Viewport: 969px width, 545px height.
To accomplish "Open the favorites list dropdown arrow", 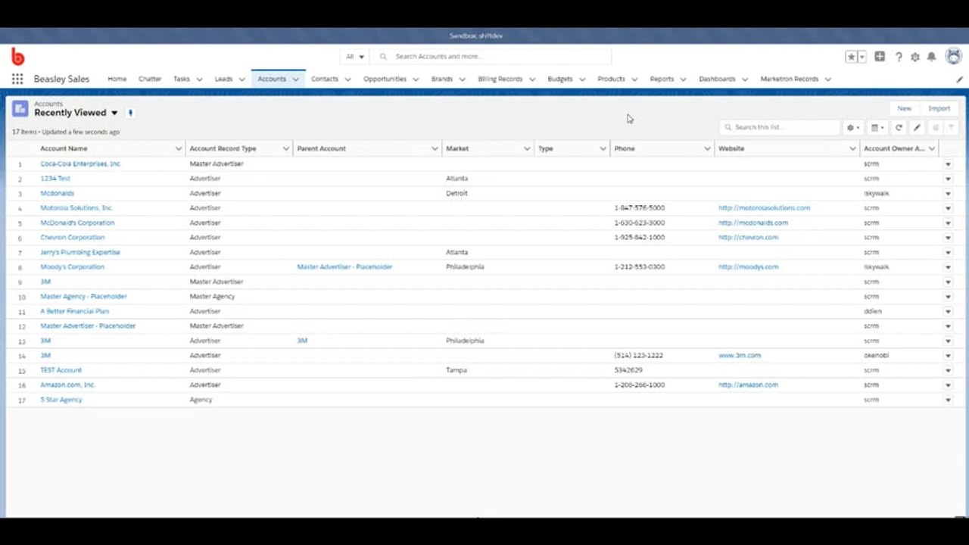I will coord(862,57).
